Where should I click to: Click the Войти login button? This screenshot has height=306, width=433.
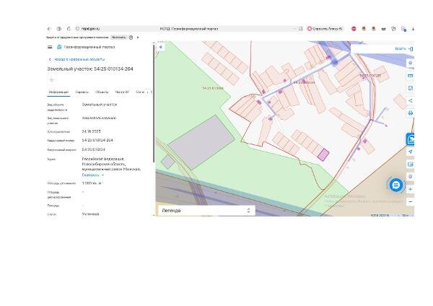403,49
